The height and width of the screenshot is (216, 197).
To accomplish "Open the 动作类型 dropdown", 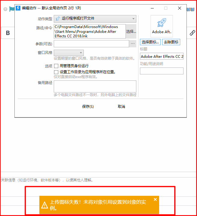I will pyautogui.click(x=95, y=19).
